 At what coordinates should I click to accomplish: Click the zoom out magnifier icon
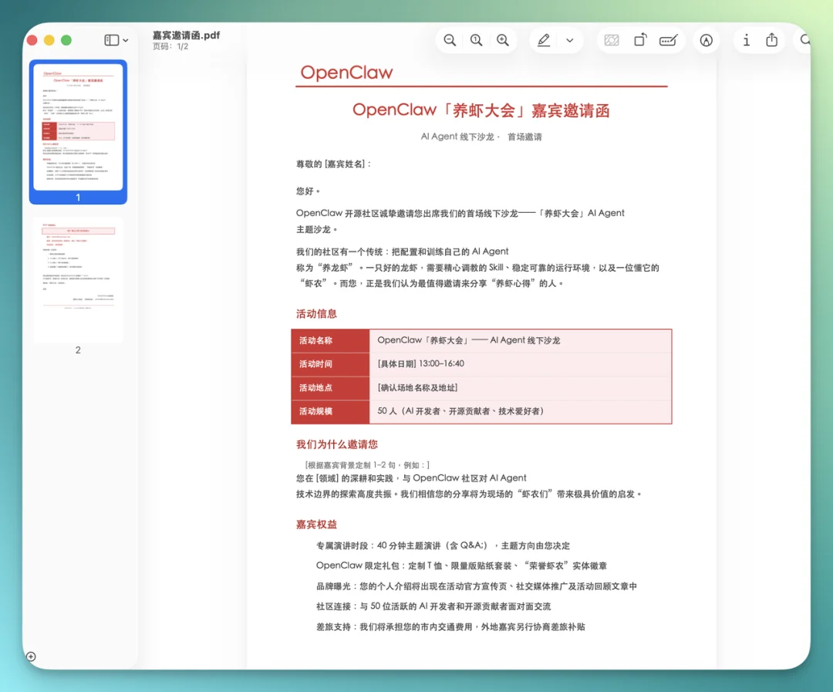pos(450,41)
